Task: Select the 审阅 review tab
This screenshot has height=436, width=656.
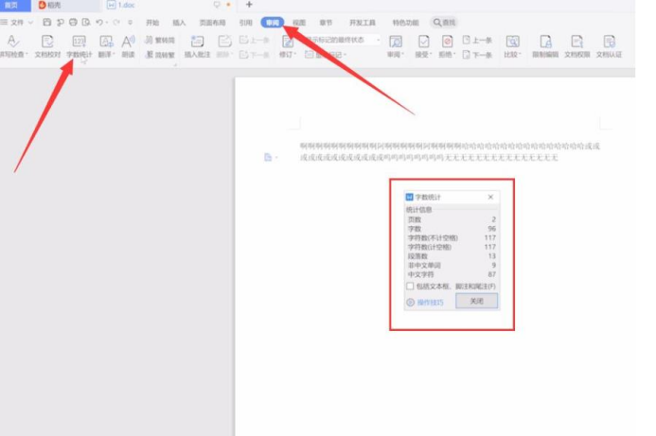Action: (273, 23)
